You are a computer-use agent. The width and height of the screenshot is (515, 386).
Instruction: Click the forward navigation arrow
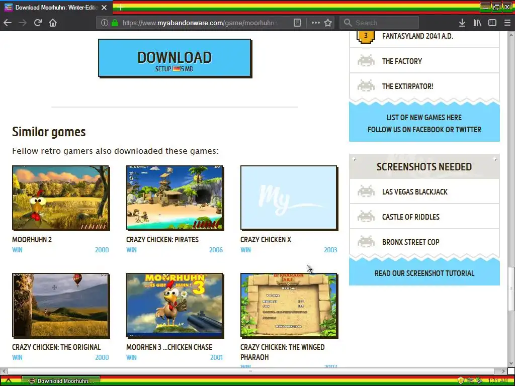(x=23, y=23)
